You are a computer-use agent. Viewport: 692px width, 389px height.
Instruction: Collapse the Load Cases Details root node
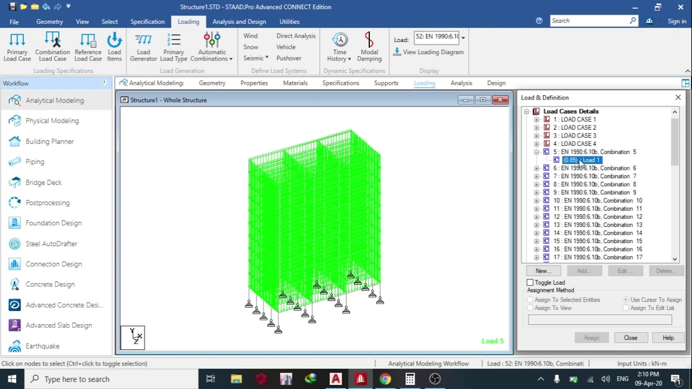point(527,111)
